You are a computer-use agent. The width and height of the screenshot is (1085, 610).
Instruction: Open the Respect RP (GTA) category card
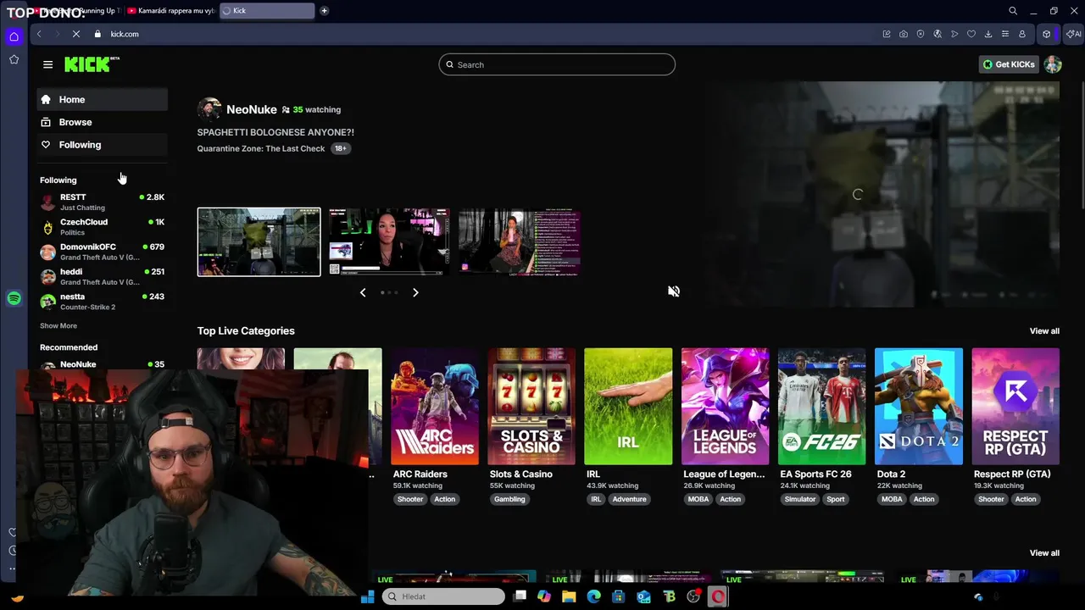click(1015, 407)
